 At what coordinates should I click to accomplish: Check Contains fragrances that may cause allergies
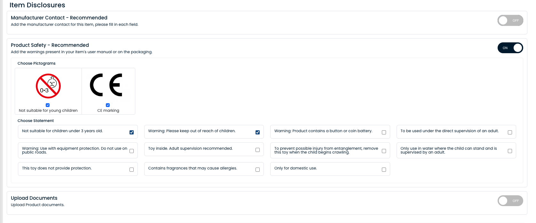pyautogui.click(x=257, y=170)
